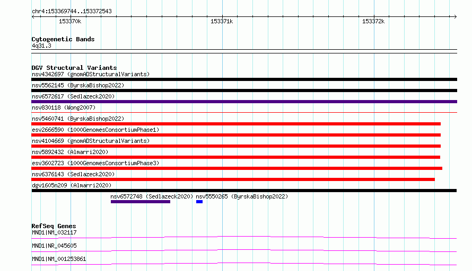The image size is (472, 271).
Task: Click the 4q31.3 cytogenetic band bar
Action: [244, 51]
